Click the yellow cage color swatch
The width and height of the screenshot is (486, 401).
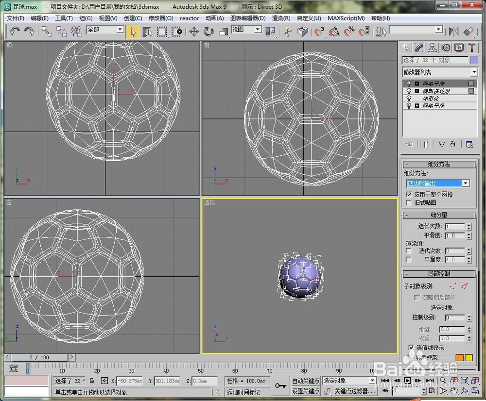click(469, 358)
